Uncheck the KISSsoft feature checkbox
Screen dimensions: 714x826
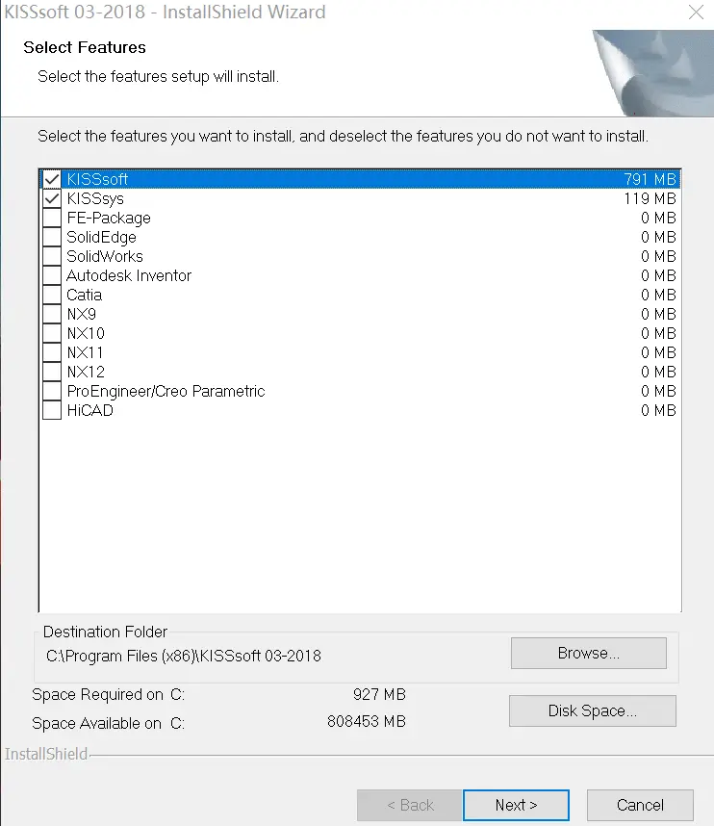pos(52,179)
